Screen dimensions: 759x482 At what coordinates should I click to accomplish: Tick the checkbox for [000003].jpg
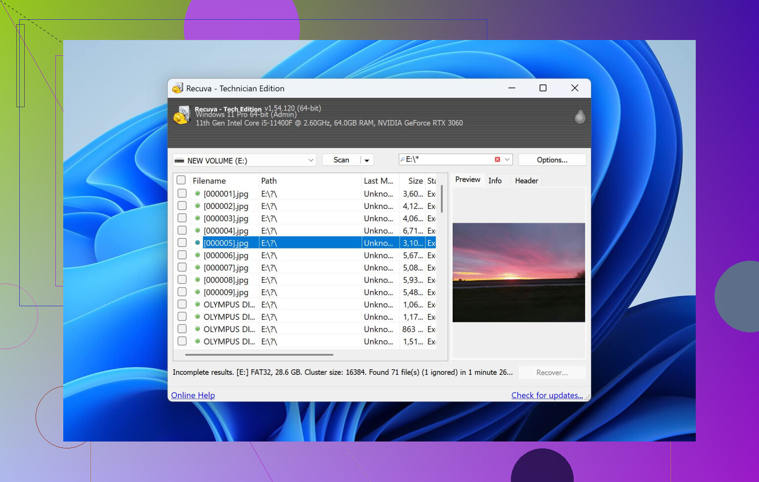182,218
